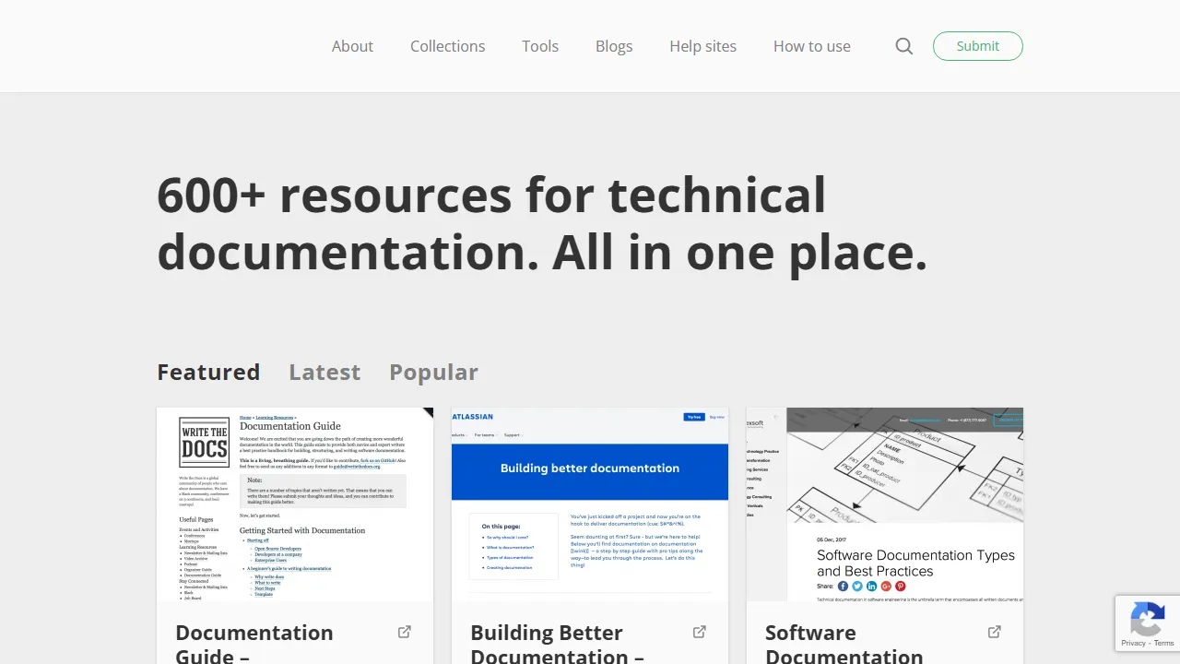The height and width of the screenshot is (664, 1180).
Task: Open Software Documentation via external link icon
Action: click(994, 632)
